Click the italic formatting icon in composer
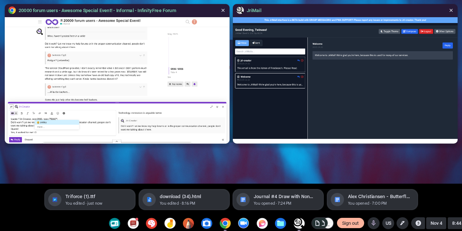The height and width of the screenshot is (231, 462). pos(27,113)
